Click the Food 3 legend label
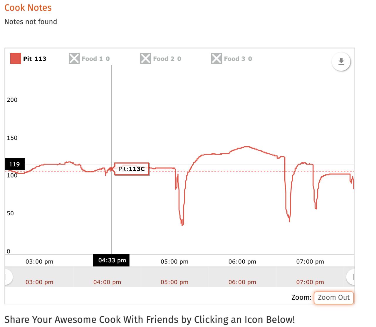 point(238,59)
